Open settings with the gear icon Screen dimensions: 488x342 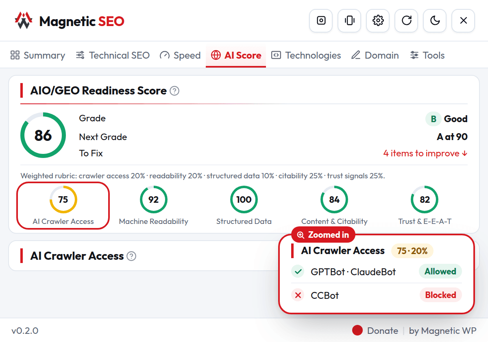(378, 20)
